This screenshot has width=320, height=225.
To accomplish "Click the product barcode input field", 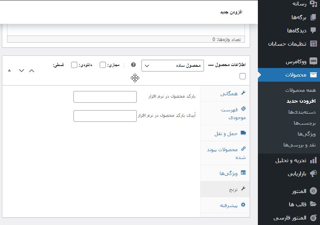I will [105, 97].
